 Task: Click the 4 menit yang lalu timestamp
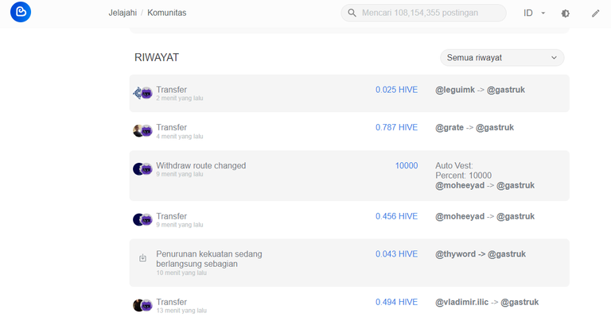click(180, 137)
